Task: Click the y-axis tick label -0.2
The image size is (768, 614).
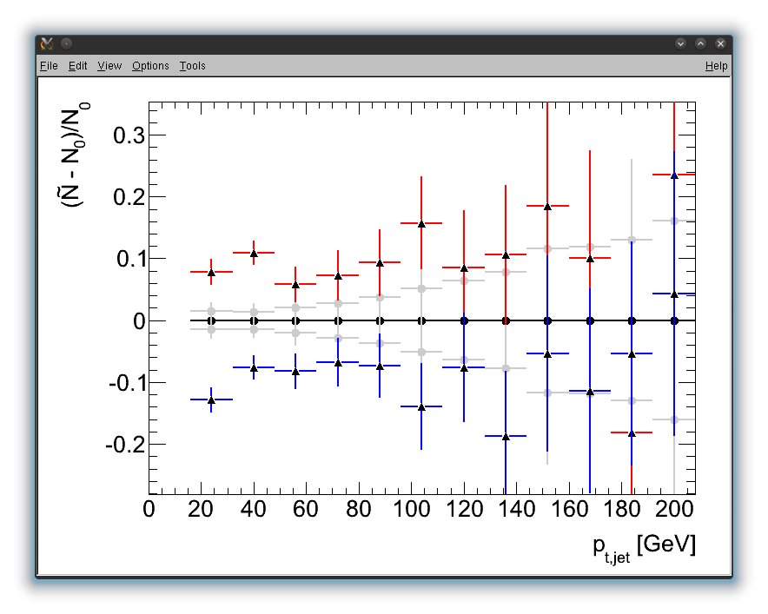Action: [x=122, y=445]
